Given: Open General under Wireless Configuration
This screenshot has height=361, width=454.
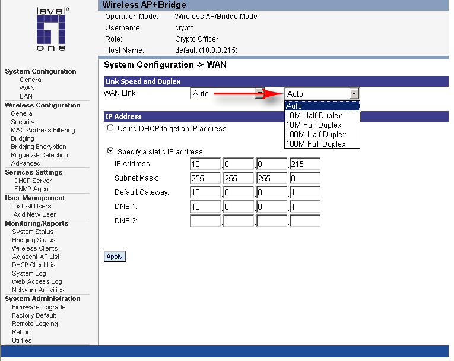Looking at the screenshot, I should 23,113.
